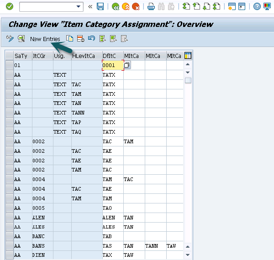274x260 pixels.
Task: Click TAP in the HLevItCa column
Action: [x=87, y=122]
